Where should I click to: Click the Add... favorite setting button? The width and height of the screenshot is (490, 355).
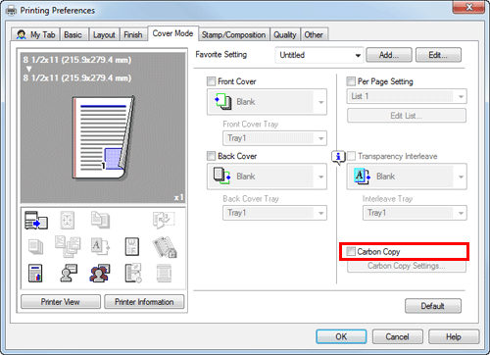point(389,55)
